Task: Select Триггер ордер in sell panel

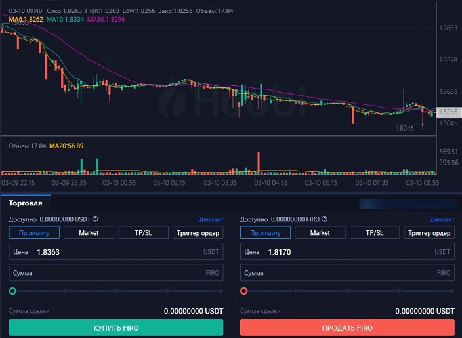Action: (429, 233)
